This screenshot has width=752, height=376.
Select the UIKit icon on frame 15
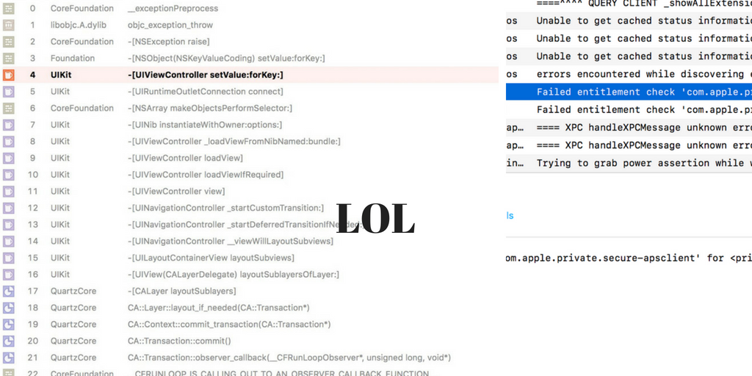(9, 258)
